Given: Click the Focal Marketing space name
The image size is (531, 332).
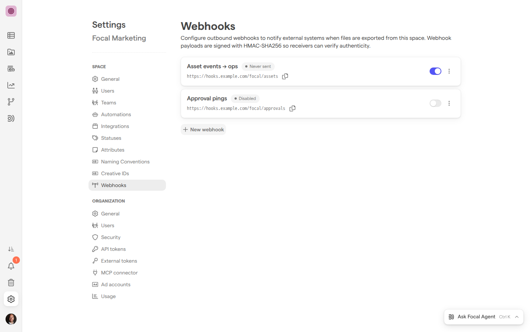Looking at the screenshot, I should click(x=119, y=38).
